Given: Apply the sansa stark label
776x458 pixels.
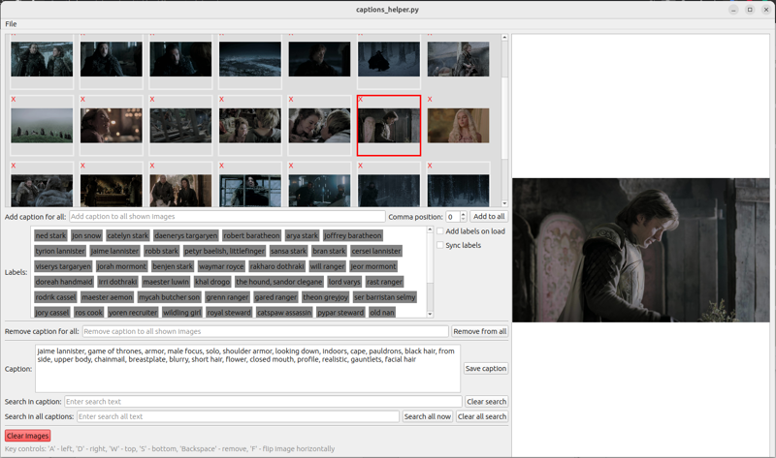Looking at the screenshot, I should (x=288, y=251).
